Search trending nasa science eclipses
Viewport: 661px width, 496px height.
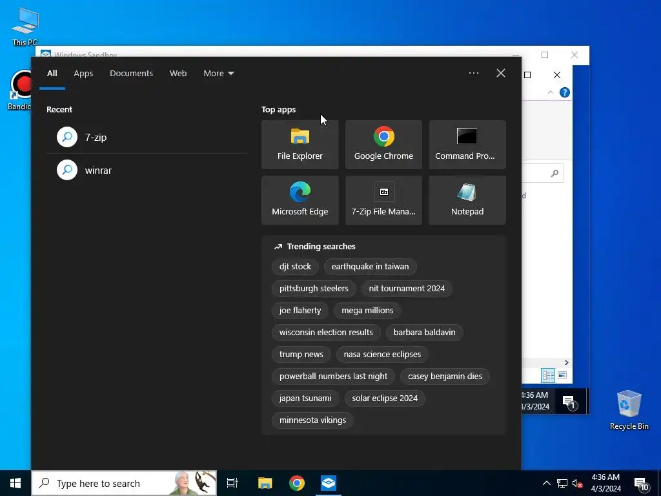tap(382, 355)
